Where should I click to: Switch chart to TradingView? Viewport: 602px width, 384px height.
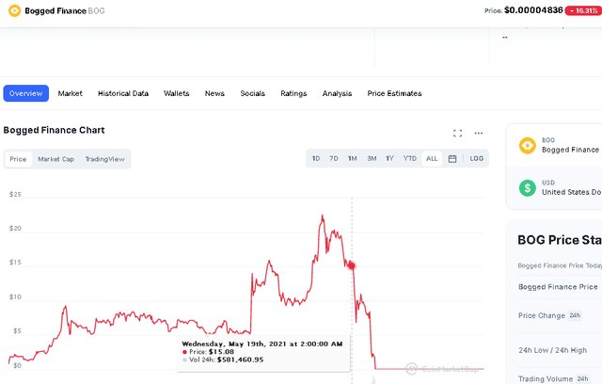(104, 159)
